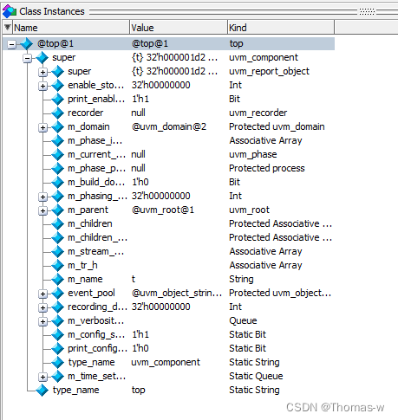
Task: Click the @uvm_object_strin... value
Action: (x=177, y=293)
